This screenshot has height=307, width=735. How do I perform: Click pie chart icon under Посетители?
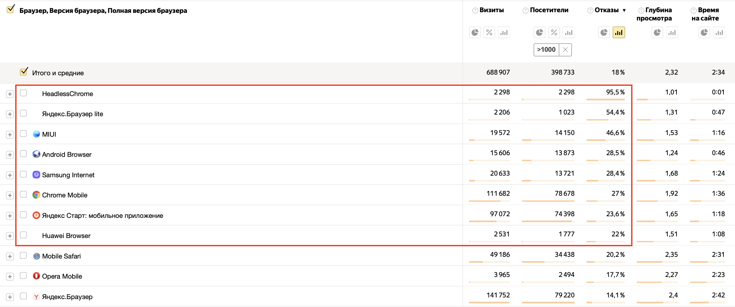(x=540, y=32)
